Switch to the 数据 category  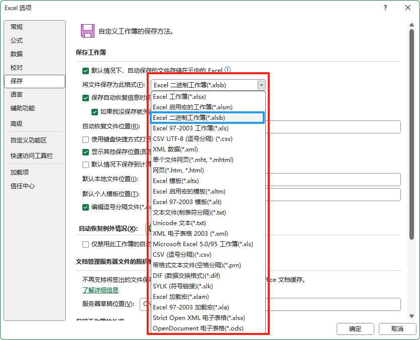pyautogui.click(x=35, y=54)
